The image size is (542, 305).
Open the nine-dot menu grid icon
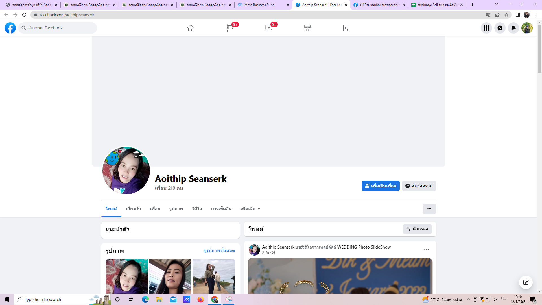tap(486, 28)
